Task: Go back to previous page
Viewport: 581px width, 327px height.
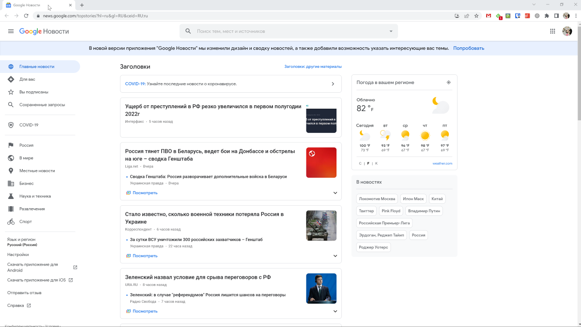Action: point(7,16)
